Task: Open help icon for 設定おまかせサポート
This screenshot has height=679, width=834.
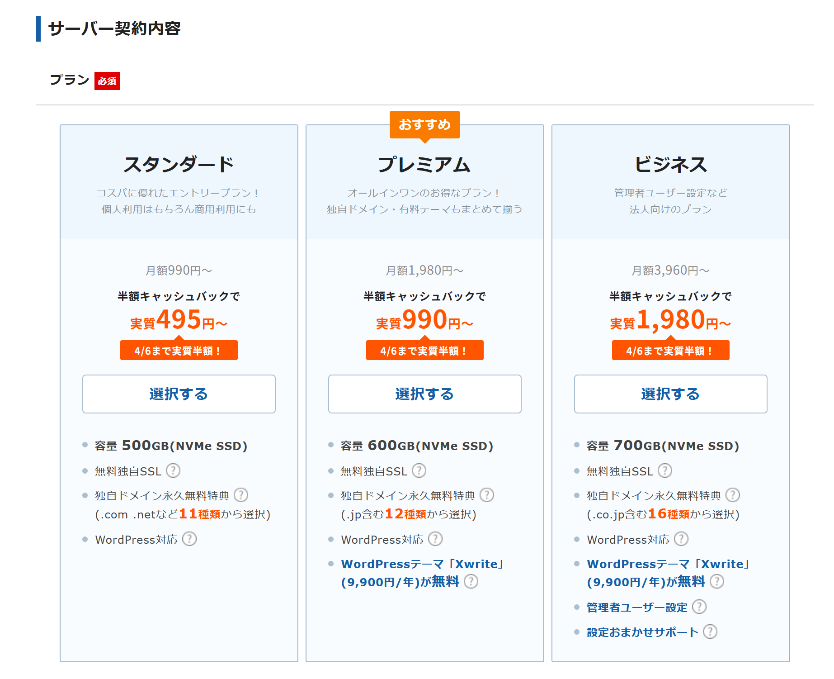Action: pos(710,632)
